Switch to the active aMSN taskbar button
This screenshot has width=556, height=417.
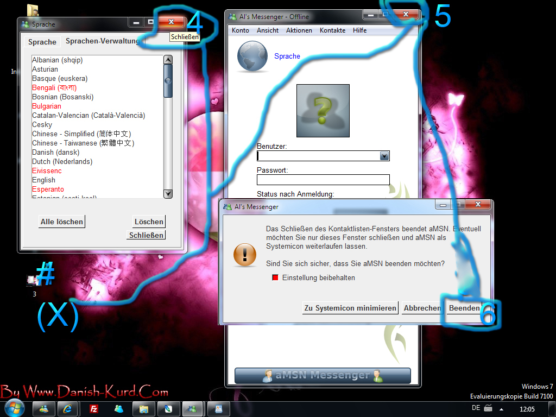pyautogui.click(x=192, y=409)
